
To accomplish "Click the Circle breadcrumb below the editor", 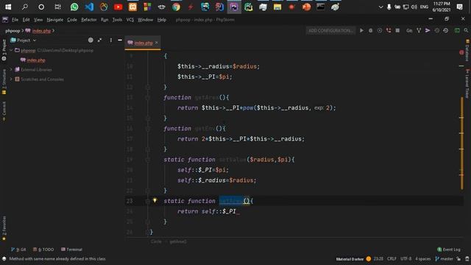I will click(156, 242).
